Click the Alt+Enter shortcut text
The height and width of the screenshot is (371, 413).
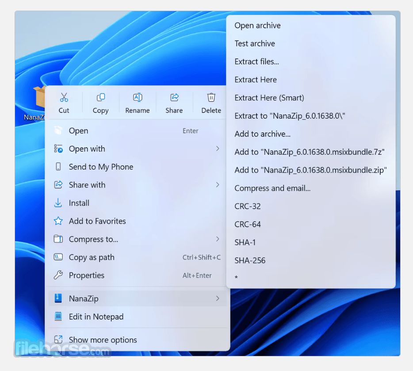197,275
